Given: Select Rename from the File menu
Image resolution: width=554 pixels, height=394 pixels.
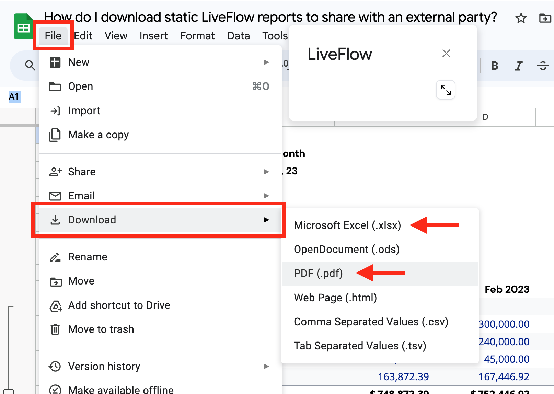Looking at the screenshot, I should 160,257.
